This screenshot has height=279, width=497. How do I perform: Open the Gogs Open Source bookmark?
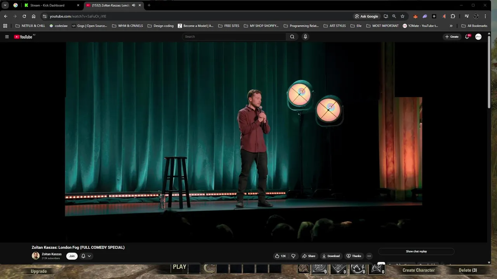pyautogui.click(x=89, y=26)
